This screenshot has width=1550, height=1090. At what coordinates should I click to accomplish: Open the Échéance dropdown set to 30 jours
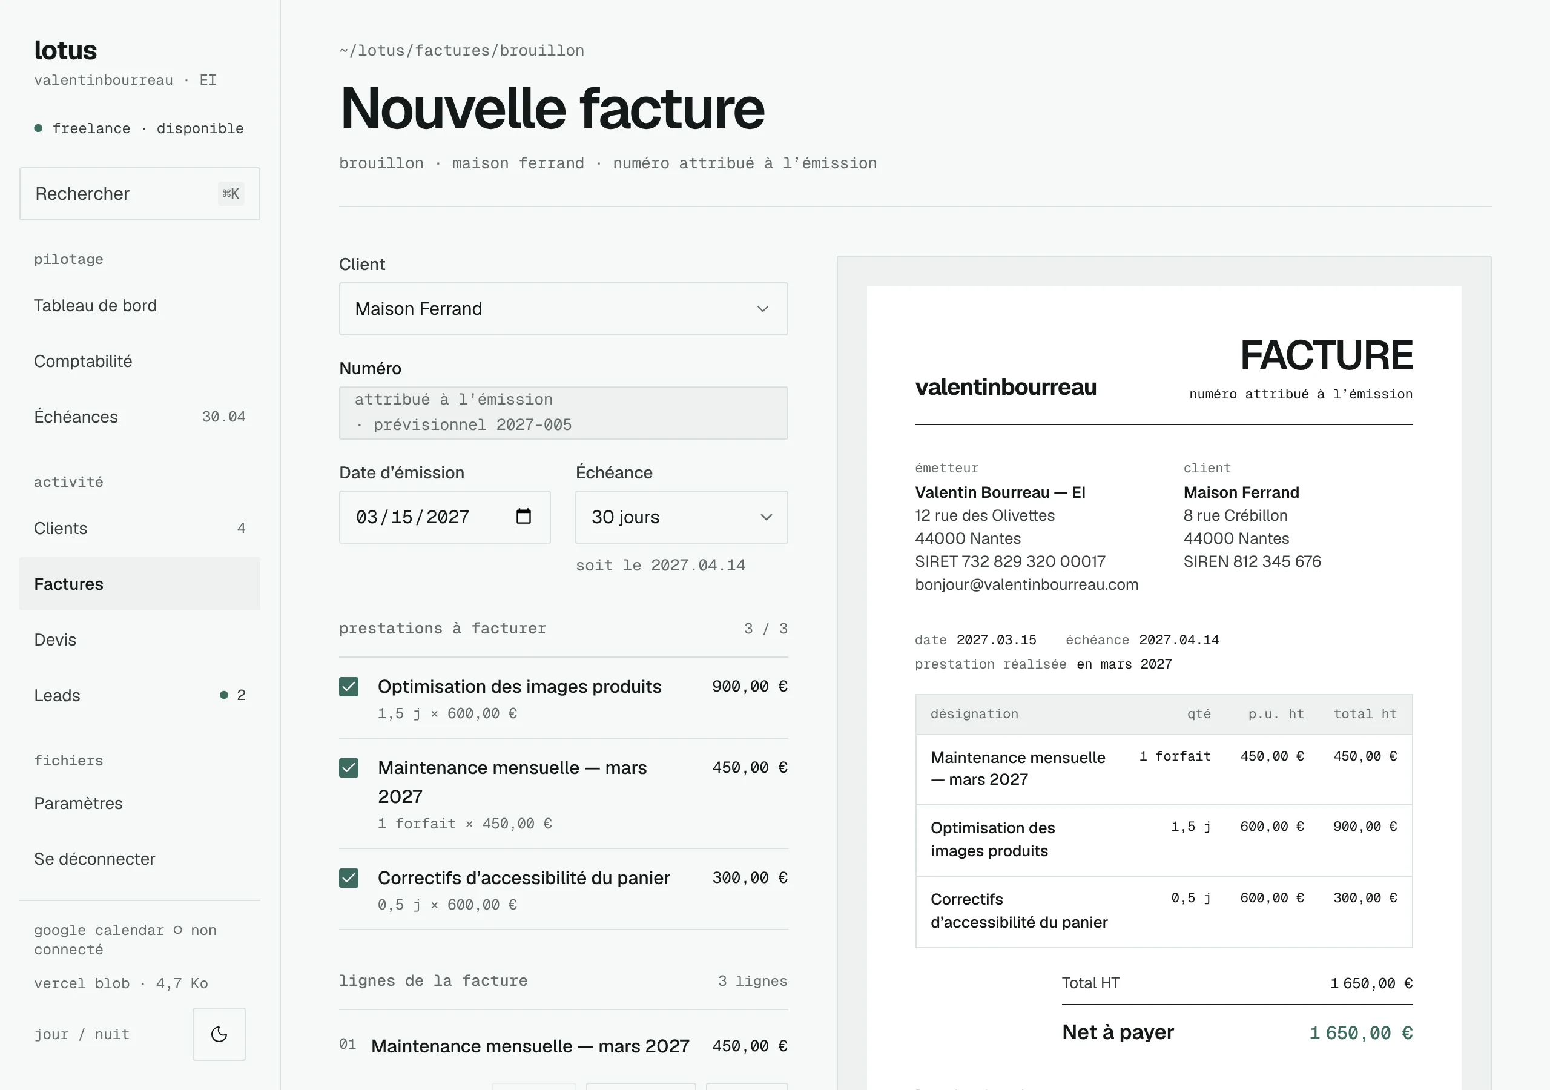(x=681, y=517)
